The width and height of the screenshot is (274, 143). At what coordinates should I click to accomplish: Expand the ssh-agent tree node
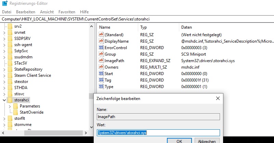click(x=4, y=45)
